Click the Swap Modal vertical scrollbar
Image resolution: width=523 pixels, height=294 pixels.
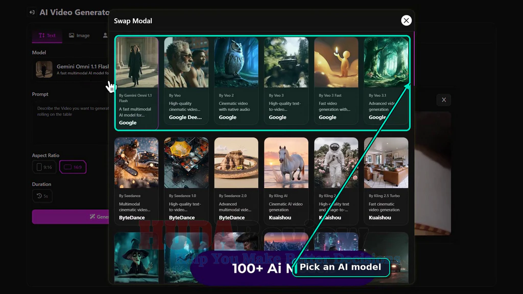point(414,59)
